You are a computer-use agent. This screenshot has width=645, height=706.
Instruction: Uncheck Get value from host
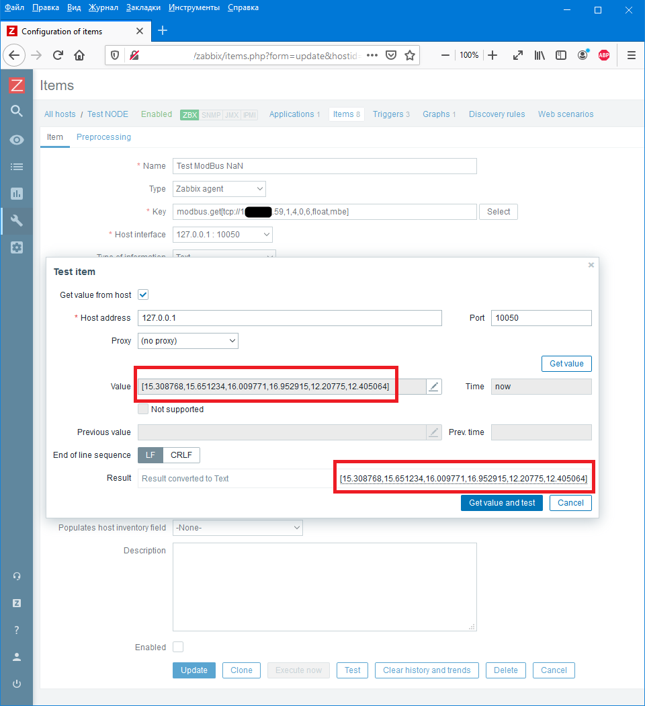click(143, 295)
